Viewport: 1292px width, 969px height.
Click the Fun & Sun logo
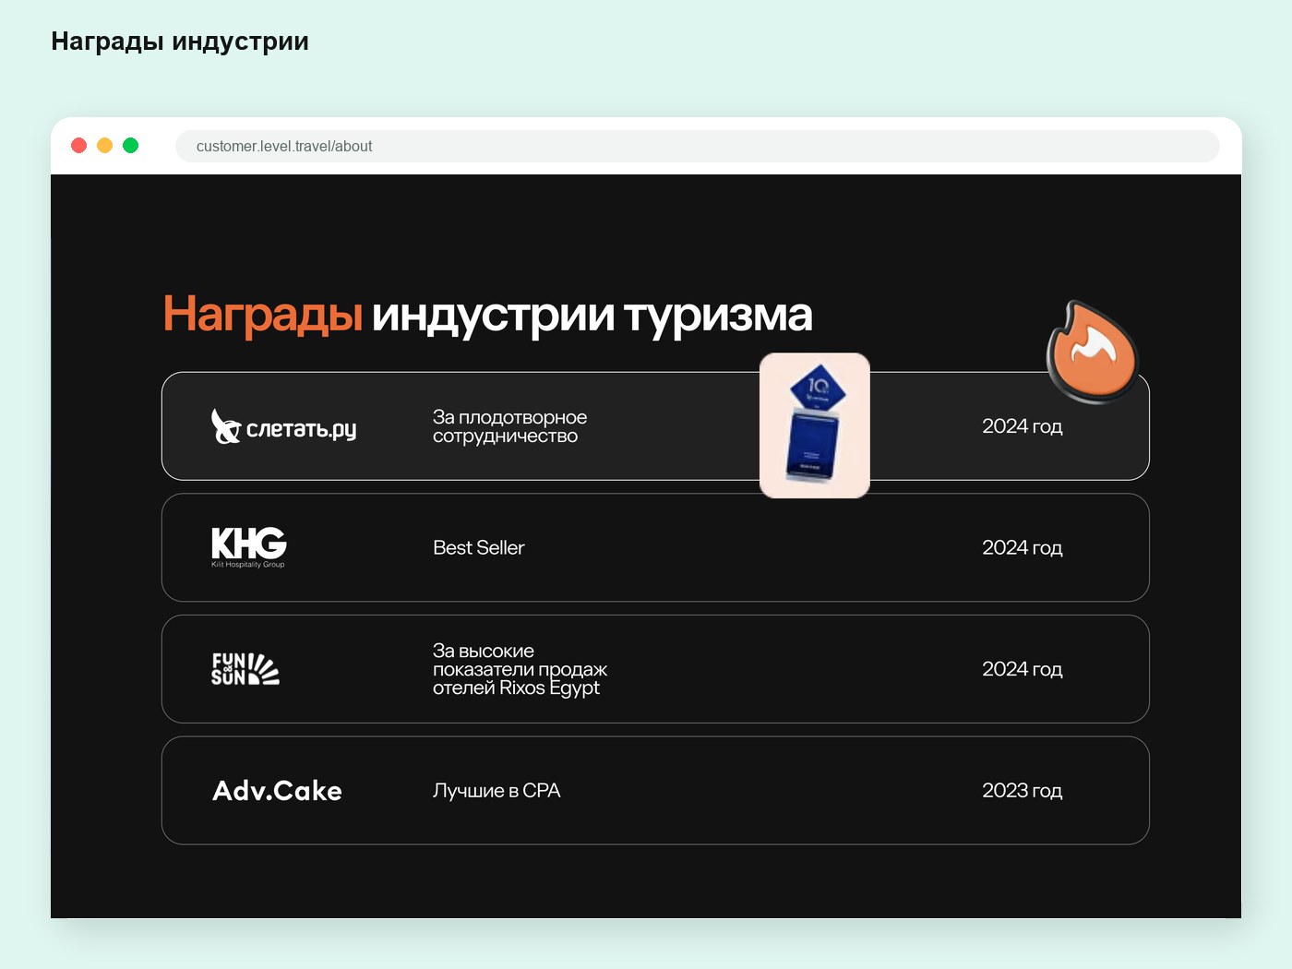[x=245, y=669]
